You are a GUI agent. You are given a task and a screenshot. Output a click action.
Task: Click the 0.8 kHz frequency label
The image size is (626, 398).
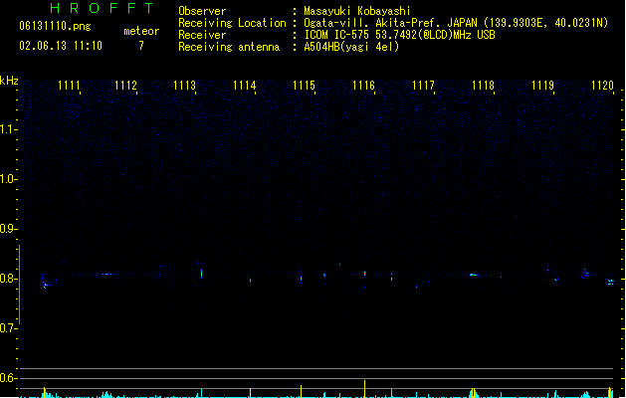tap(8, 279)
